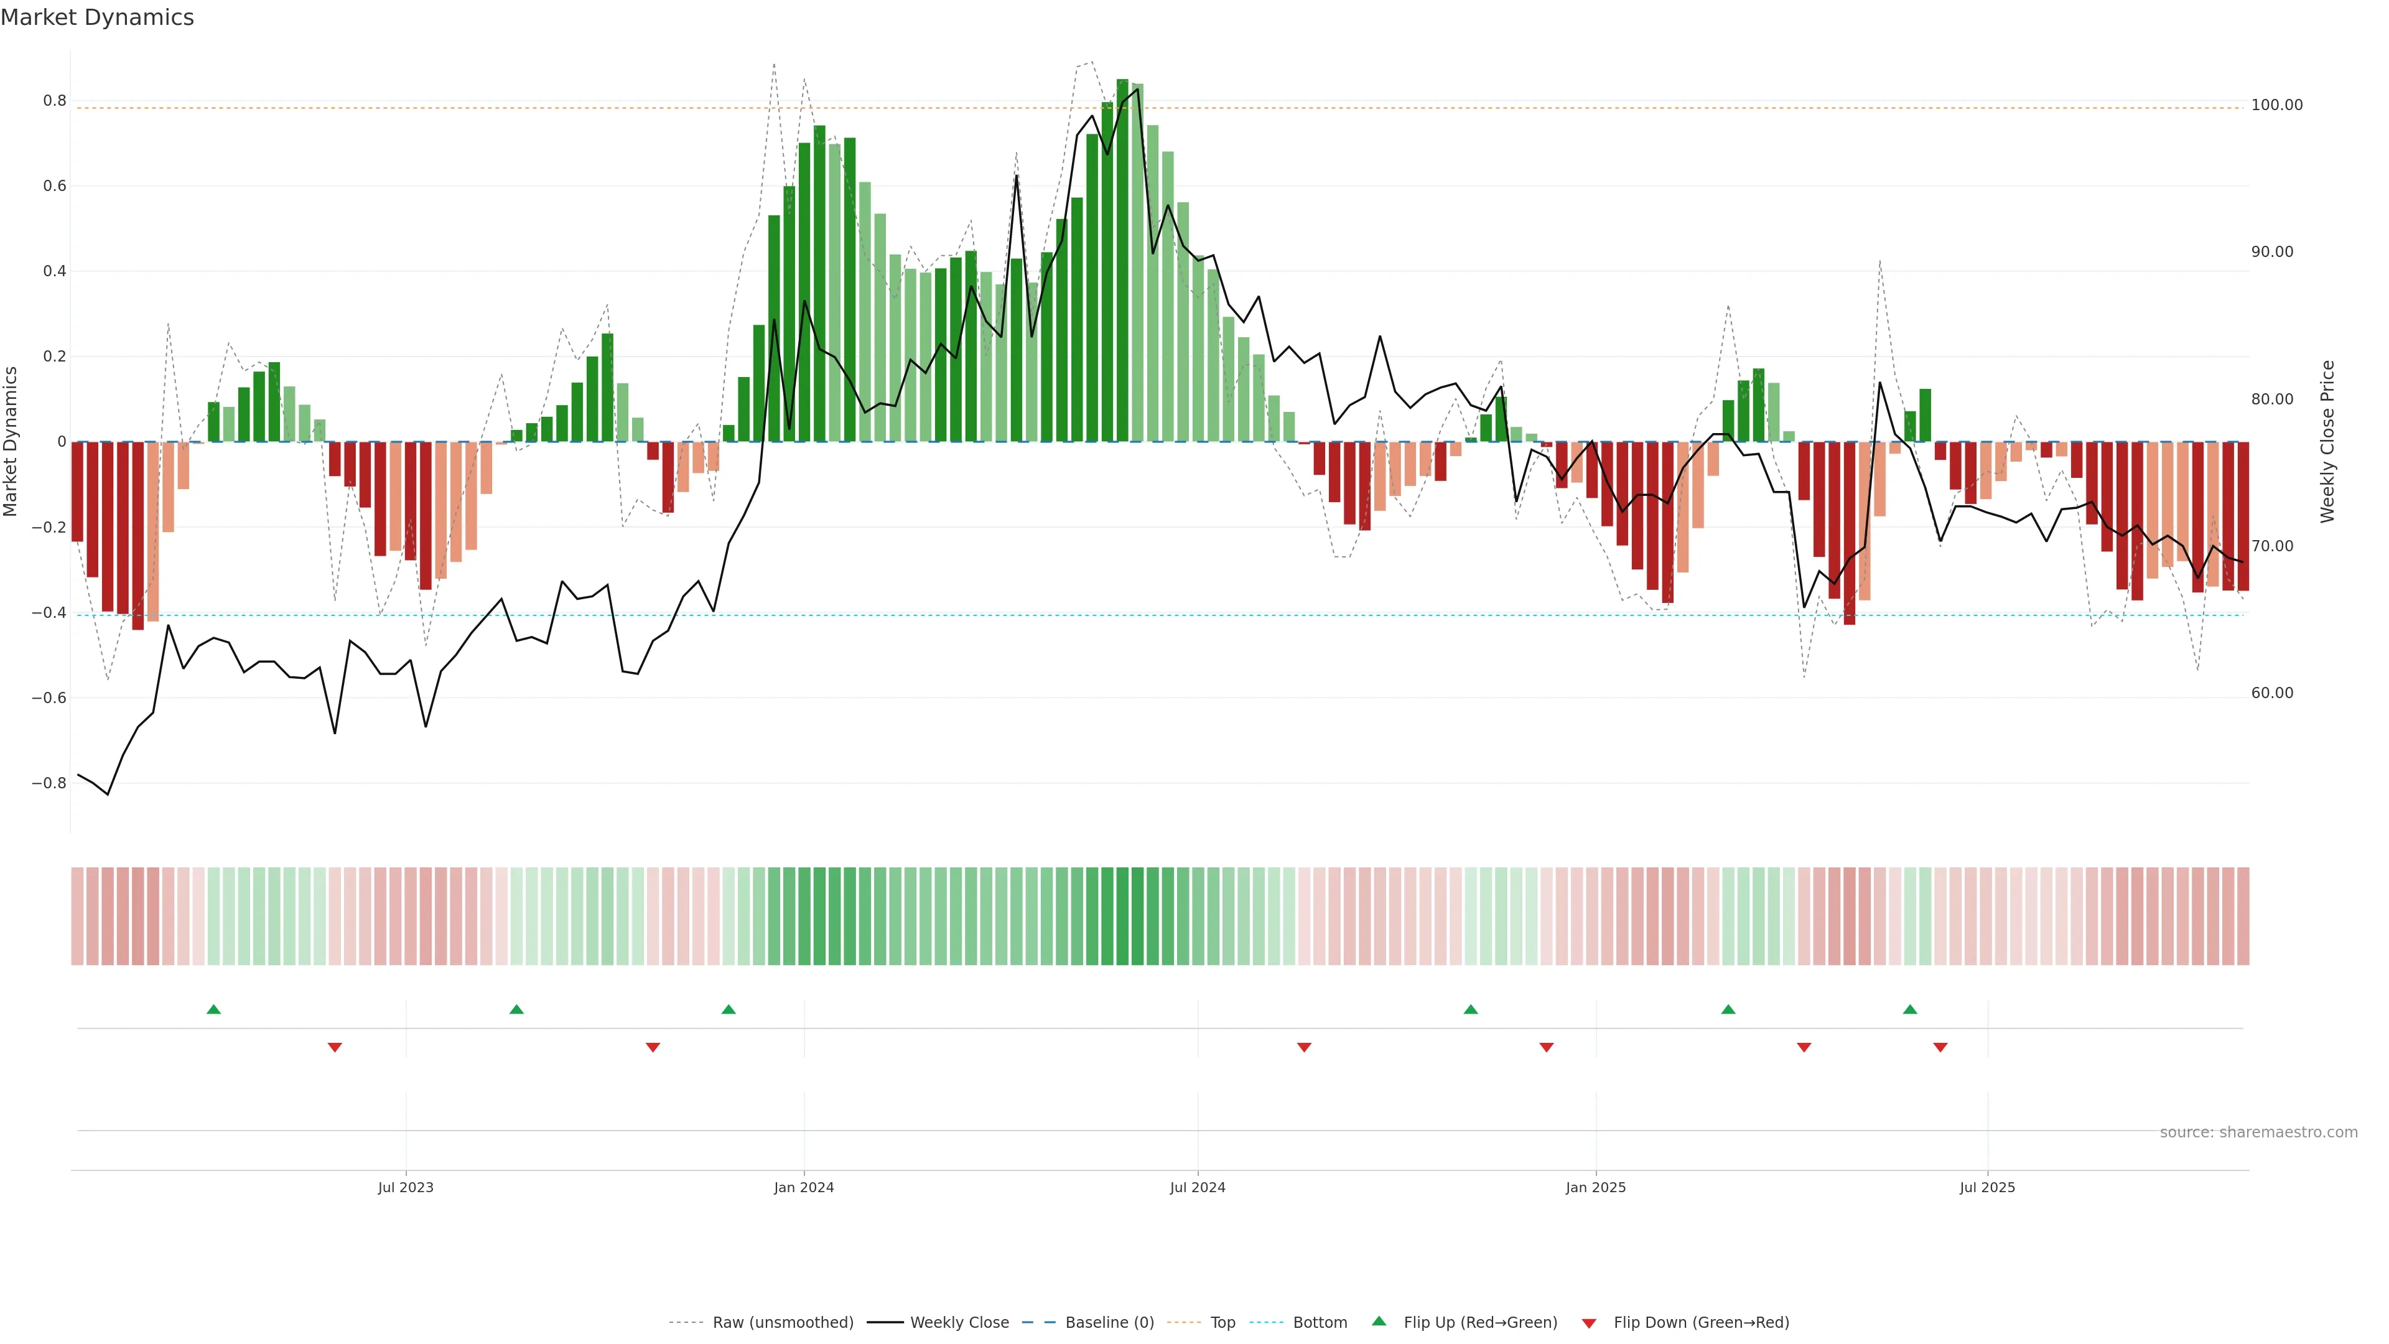Viewport: 2389px width, 1344px height.
Task: Hide the Top threshold legend entry
Action: (1222, 1323)
